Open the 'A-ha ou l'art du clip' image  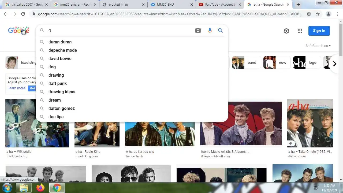160,133
